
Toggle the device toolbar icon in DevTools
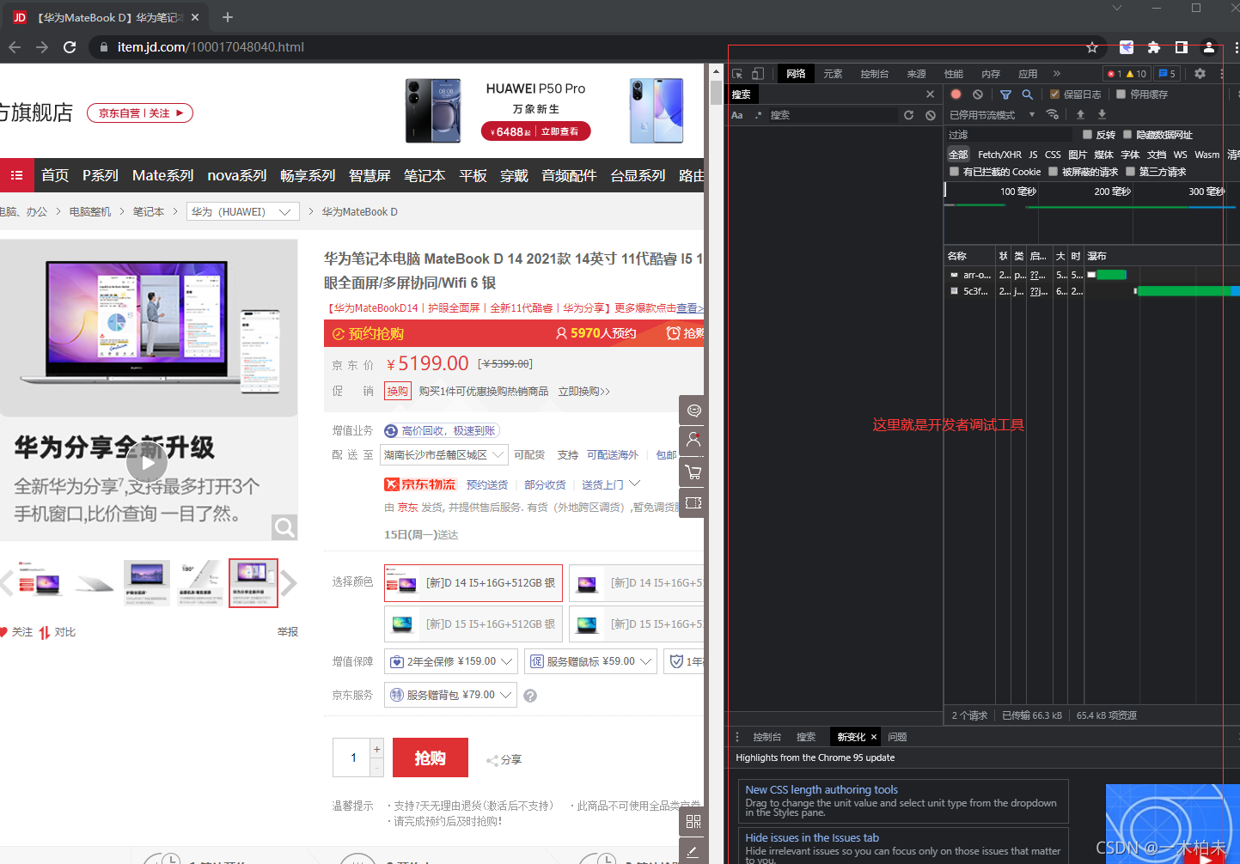click(x=758, y=74)
